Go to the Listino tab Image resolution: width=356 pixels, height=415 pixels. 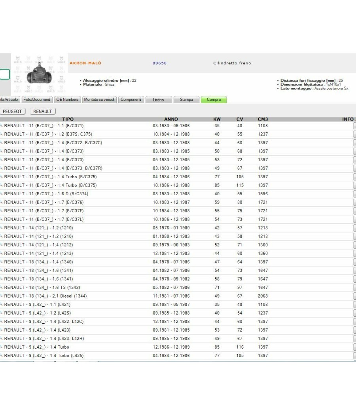[158, 100]
